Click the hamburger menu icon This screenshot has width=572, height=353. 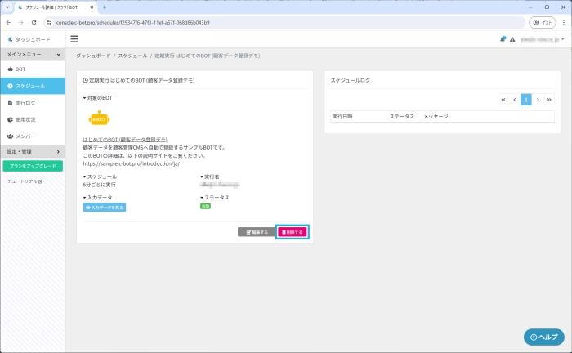(x=74, y=38)
